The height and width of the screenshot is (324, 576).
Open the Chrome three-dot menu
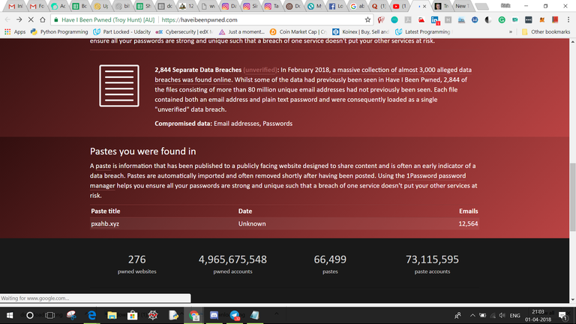pos(568,19)
